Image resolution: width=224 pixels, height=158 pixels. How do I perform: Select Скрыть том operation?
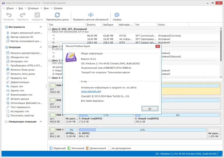(x=15, y=86)
